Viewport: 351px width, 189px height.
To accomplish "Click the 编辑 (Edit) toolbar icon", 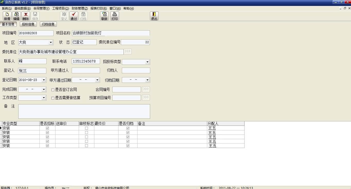I will (16, 16).
